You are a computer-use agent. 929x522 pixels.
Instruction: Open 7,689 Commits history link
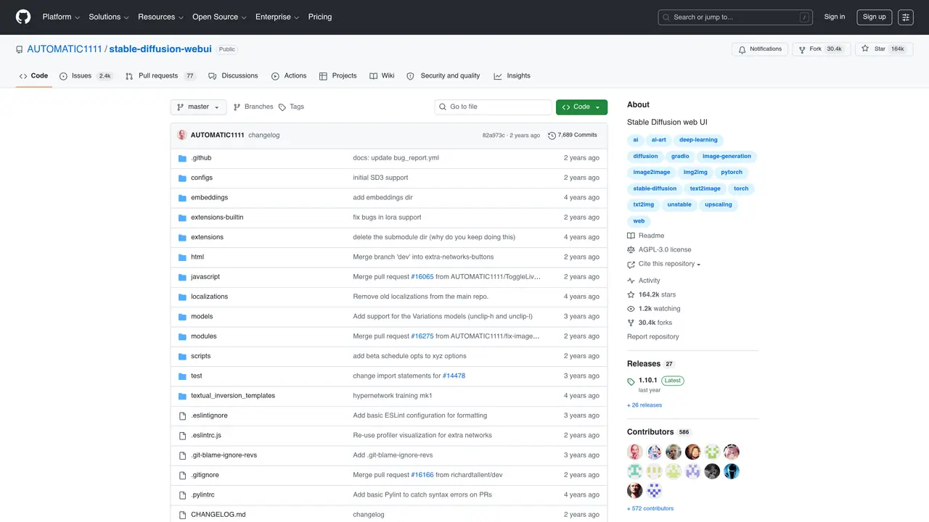573,136
